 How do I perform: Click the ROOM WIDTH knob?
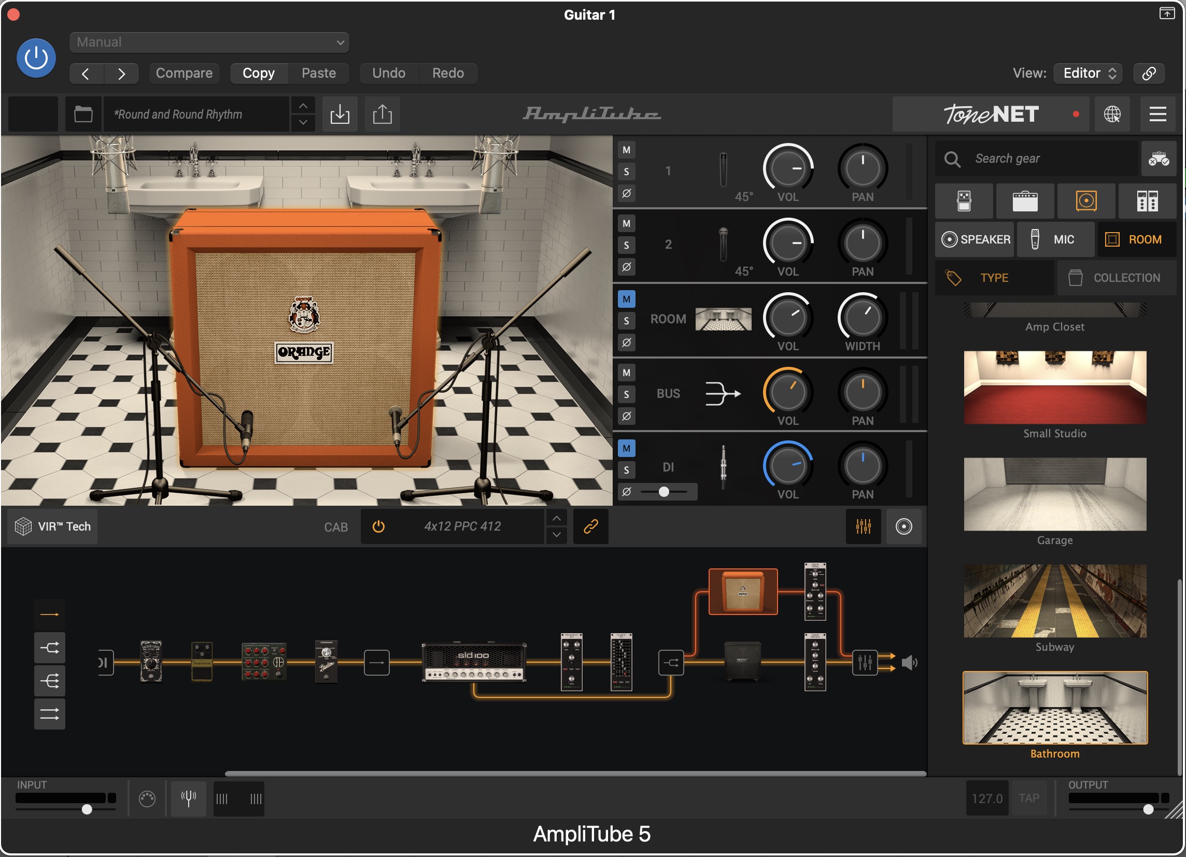(x=863, y=318)
